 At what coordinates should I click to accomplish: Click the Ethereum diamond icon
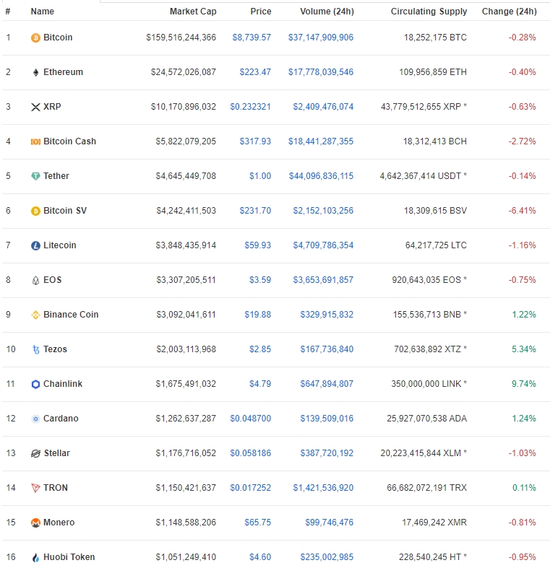35,72
